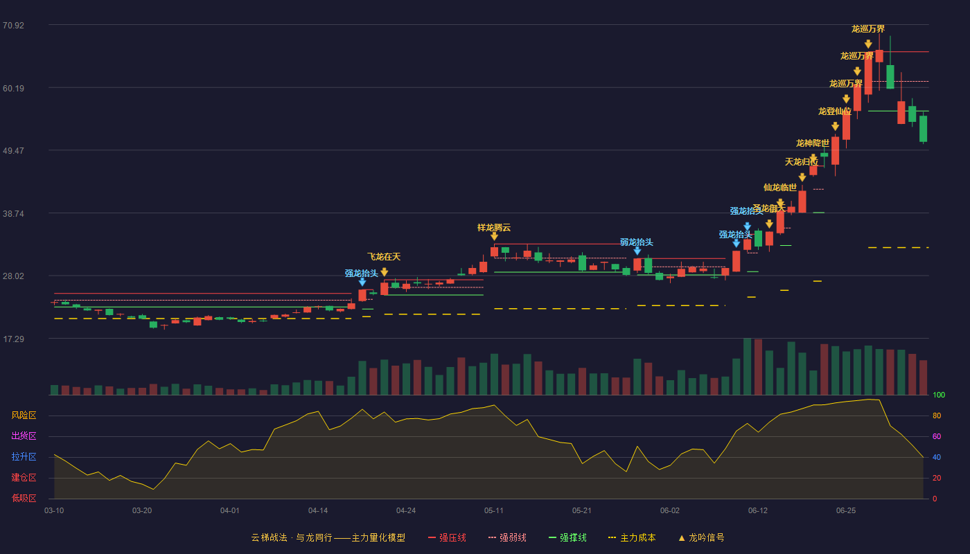This screenshot has height=554, width=970.
Task: Click the 28.02 price axis label
Action: [13, 276]
